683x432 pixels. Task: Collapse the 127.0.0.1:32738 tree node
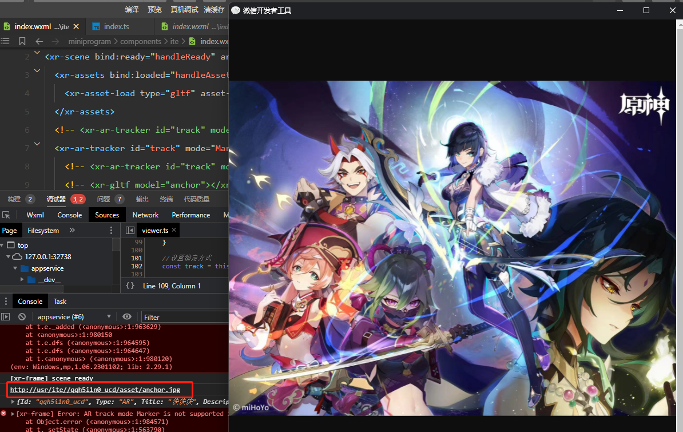coord(8,257)
